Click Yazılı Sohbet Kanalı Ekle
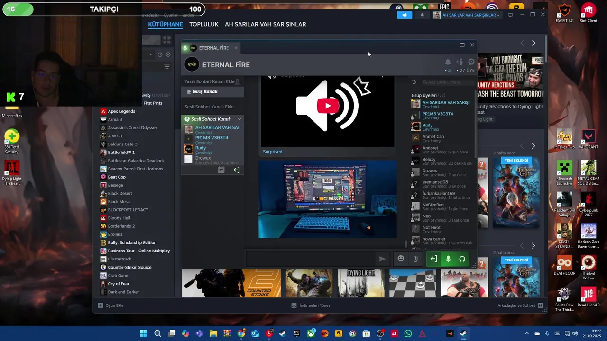Viewport: 607px width, 341px height. tap(209, 81)
